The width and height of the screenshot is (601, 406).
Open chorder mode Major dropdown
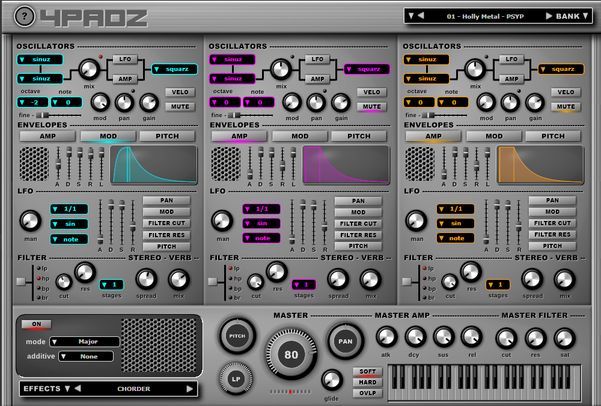[x=85, y=341]
